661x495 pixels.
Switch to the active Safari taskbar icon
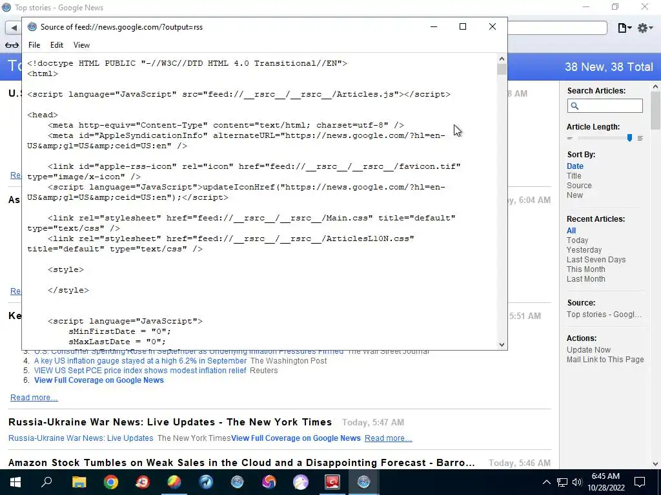364,482
